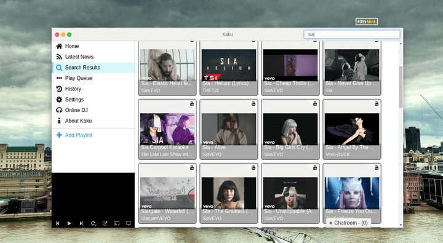443x243 pixels.
Task: Click the scrollbar down arrow
Action: click(401, 225)
